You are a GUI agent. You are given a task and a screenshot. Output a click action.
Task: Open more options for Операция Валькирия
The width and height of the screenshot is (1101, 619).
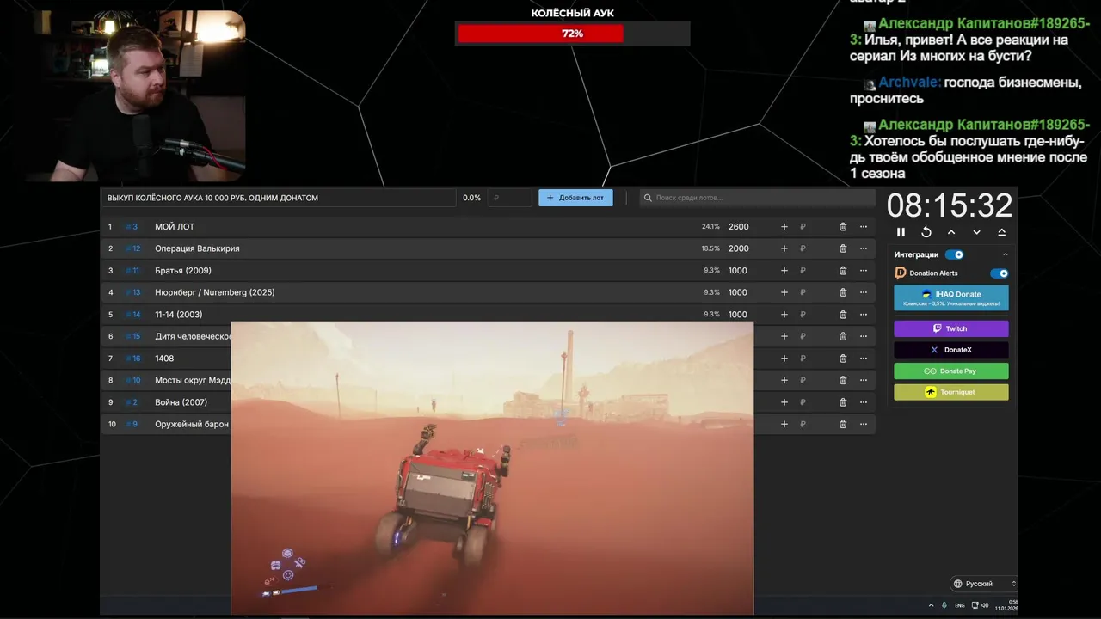tap(864, 248)
